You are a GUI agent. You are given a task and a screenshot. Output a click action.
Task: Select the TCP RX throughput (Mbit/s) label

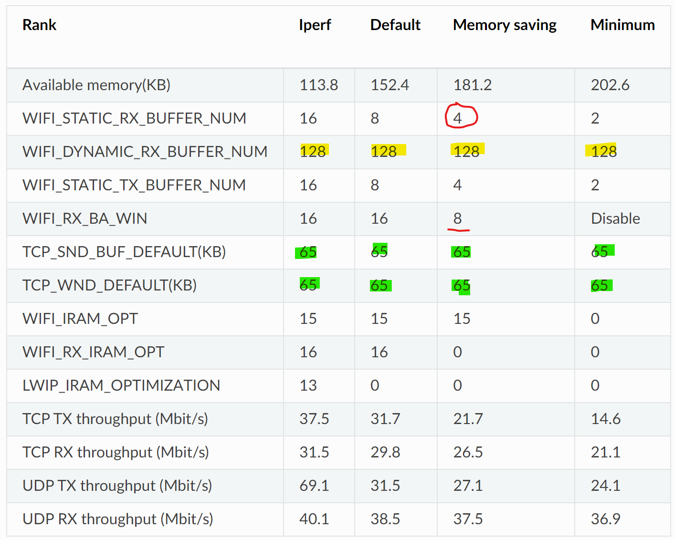(116, 452)
